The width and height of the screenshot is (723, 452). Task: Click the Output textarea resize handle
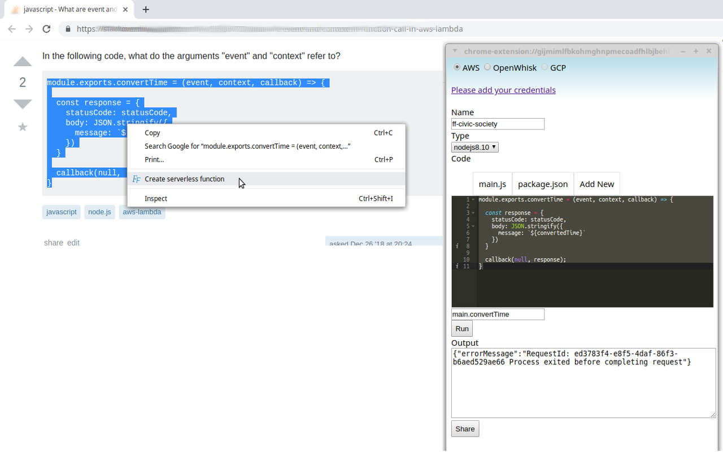click(712, 415)
